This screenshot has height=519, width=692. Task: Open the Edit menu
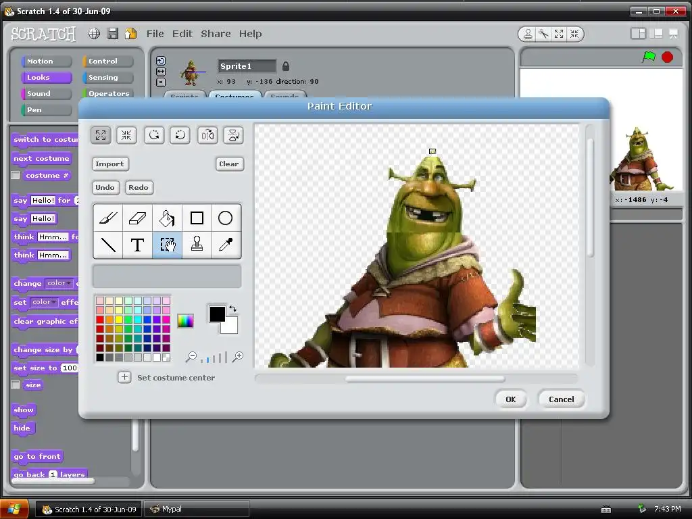pyautogui.click(x=182, y=34)
